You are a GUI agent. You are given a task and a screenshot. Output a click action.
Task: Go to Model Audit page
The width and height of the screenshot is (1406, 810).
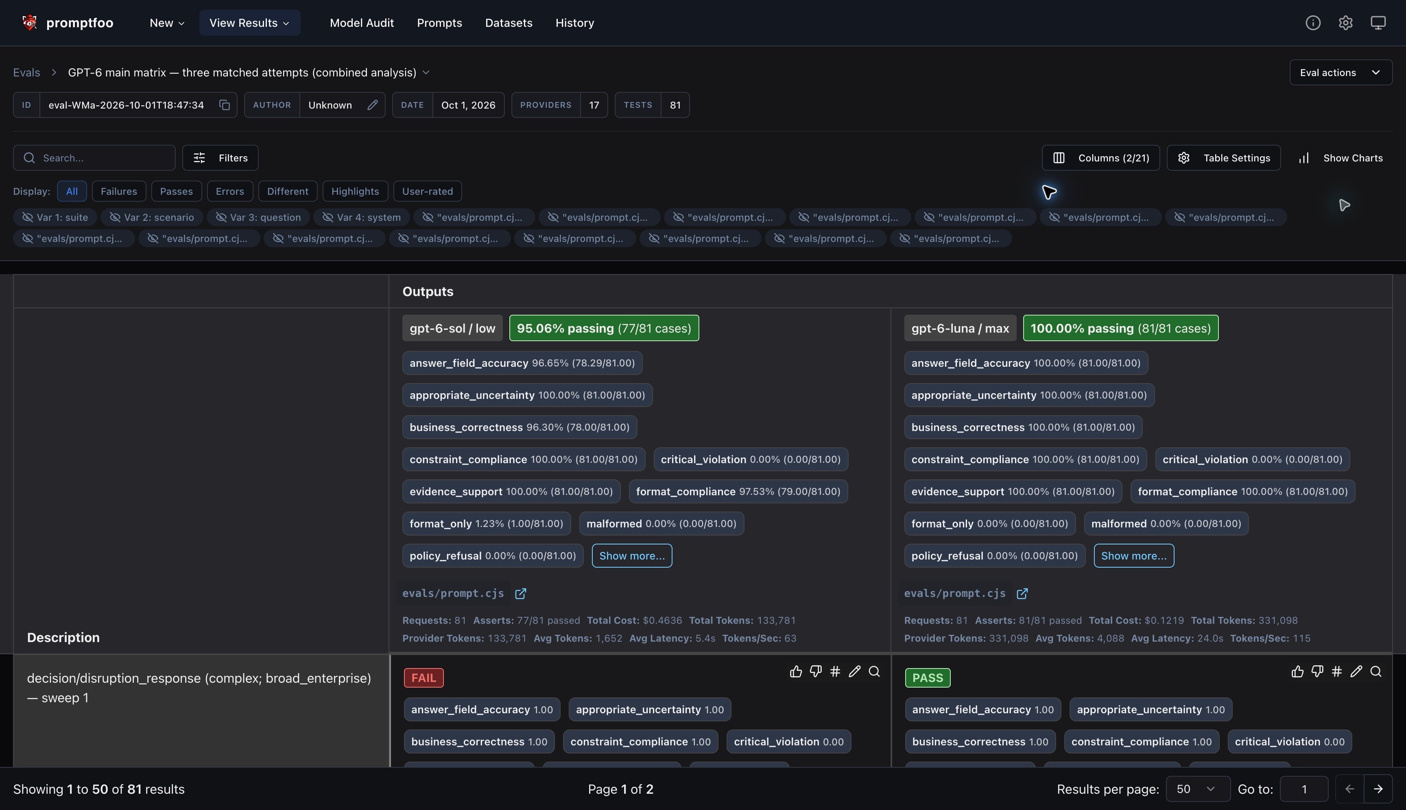point(362,23)
